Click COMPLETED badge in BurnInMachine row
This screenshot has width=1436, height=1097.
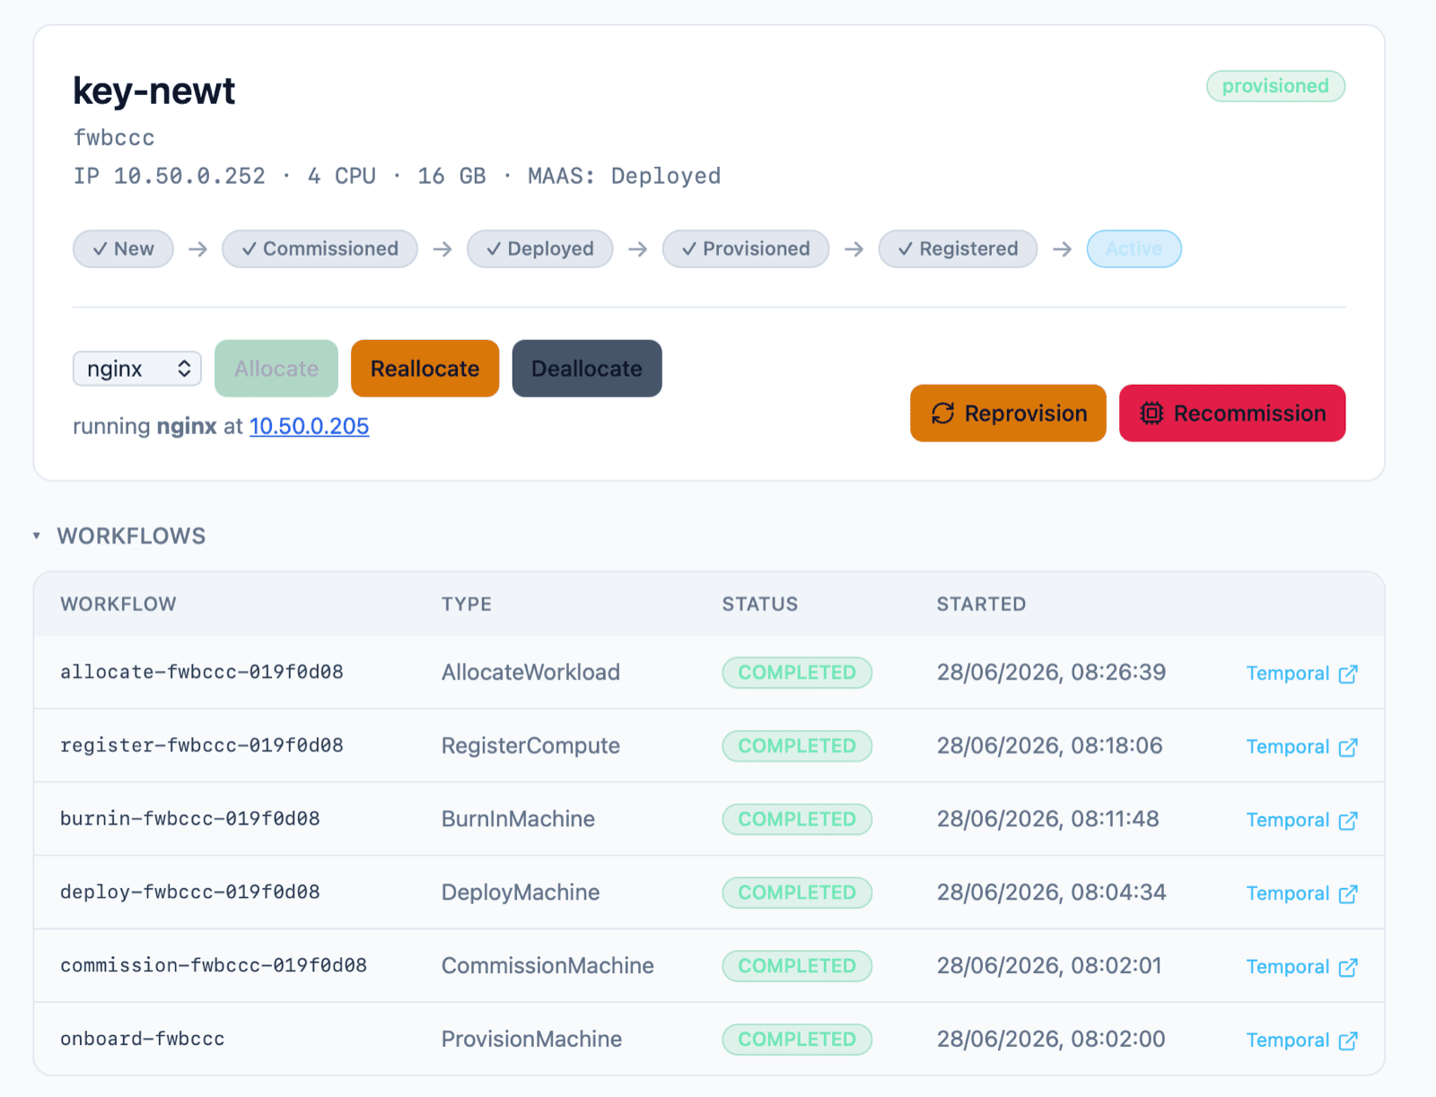[797, 819]
